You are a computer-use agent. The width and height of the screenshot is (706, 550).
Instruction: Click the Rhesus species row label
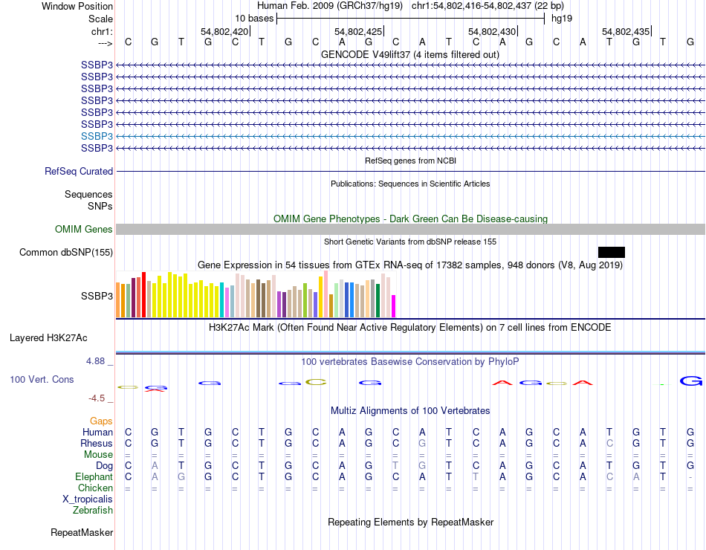[97, 443]
